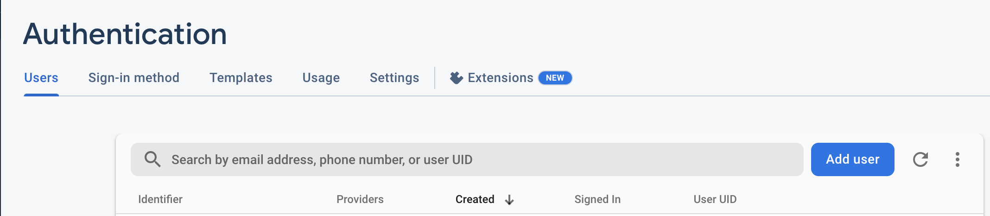This screenshot has height=216, width=990.
Task: Open the three-dot more options menu
Action: pos(958,159)
